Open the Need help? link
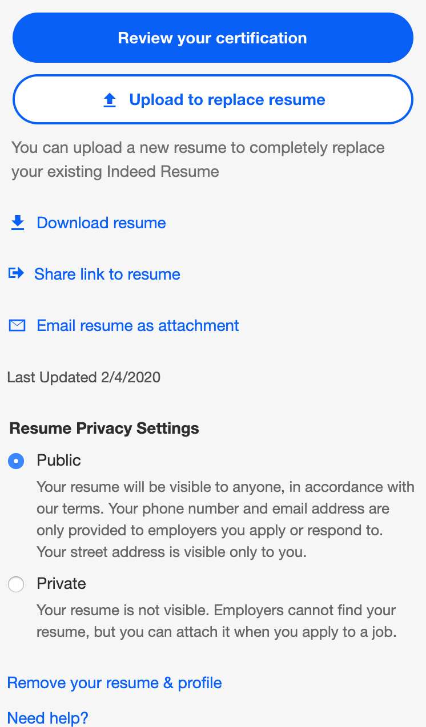 pyautogui.click(x=47, y=717)
